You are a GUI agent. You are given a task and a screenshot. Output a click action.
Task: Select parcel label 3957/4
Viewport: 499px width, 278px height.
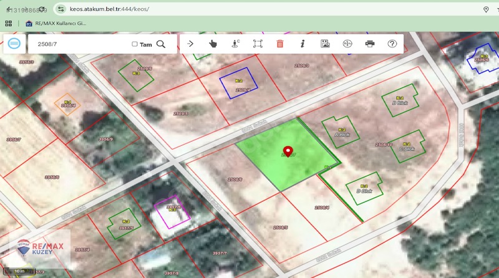click(x=82, y=250)
